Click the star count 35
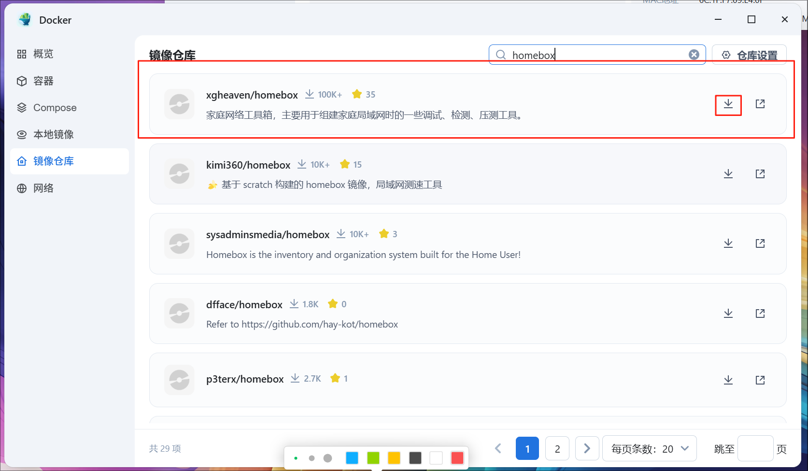 (x=370, y=95)
